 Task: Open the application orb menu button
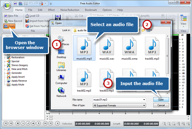7,5
